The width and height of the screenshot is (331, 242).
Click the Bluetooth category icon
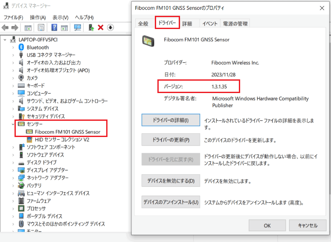click(21, 47)
